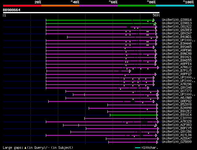Select the UniRef100_A9PFQ7 label
The image size is (197, 150).
coord(177,74)
